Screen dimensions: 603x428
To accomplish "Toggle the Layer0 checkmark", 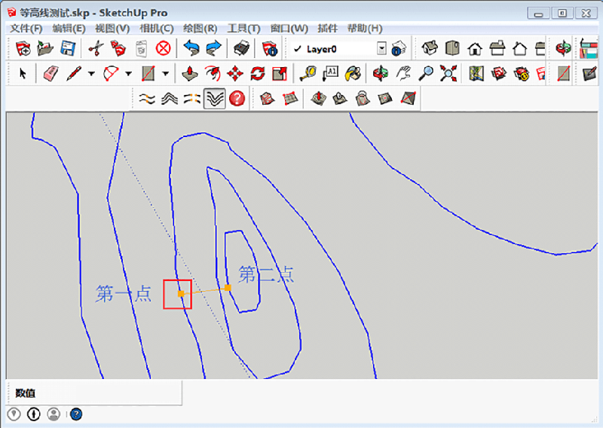I will (x=298, y=49).
